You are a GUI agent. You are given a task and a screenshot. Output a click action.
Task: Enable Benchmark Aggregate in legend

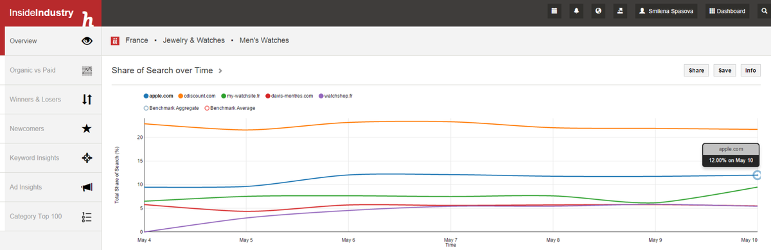click(172, 108)
